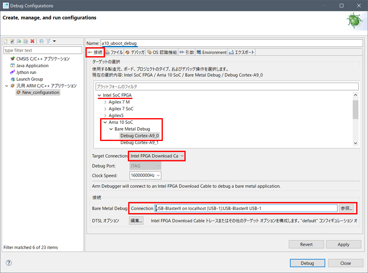The height and width of the screenshot is (273, 368).
Task: Open the Environment tab
Action: (211, 53)
